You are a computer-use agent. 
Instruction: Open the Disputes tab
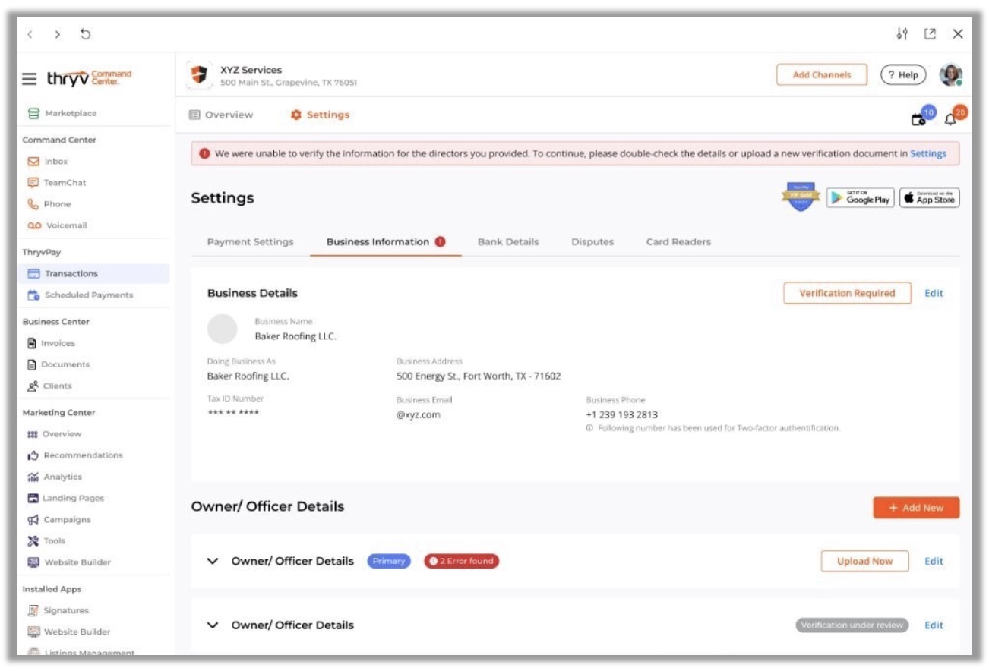point(592,241)
